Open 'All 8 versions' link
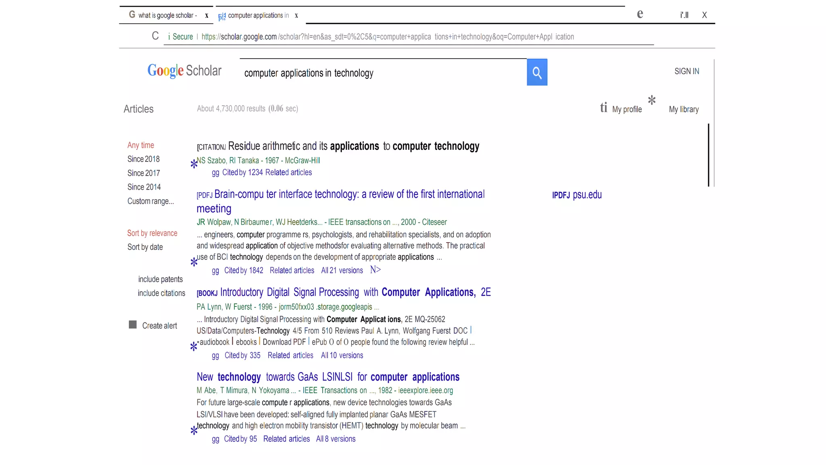This screenshot has height=465, width=826. (x=336, y=439)
